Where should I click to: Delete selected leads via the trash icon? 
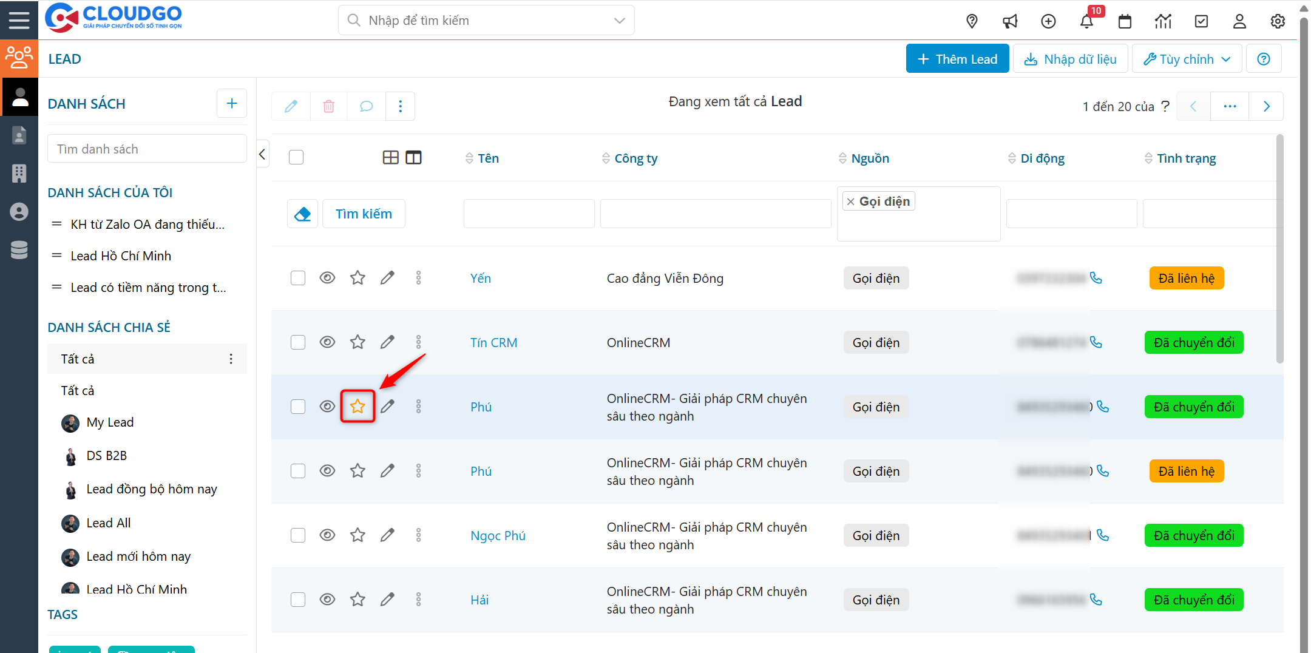[x=328, y=106]
